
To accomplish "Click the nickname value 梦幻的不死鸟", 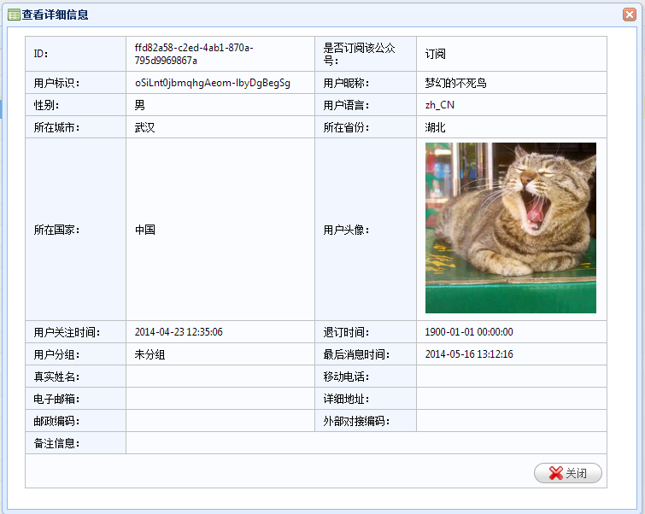I will point(456,83).
